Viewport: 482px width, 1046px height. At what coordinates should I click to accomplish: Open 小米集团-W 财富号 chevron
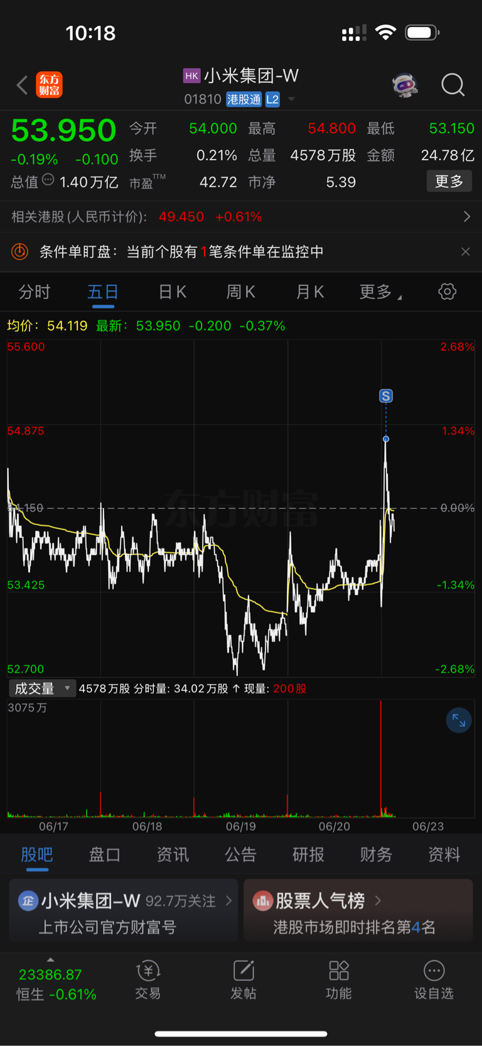(x=228, y=901)
